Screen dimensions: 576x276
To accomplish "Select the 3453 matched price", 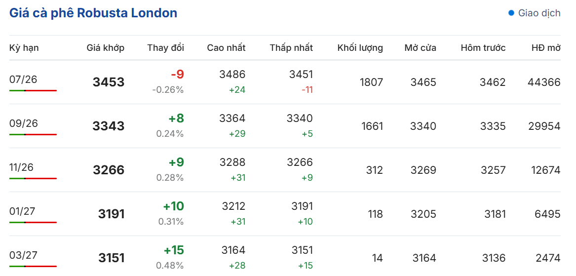I will tap(109, 82).
